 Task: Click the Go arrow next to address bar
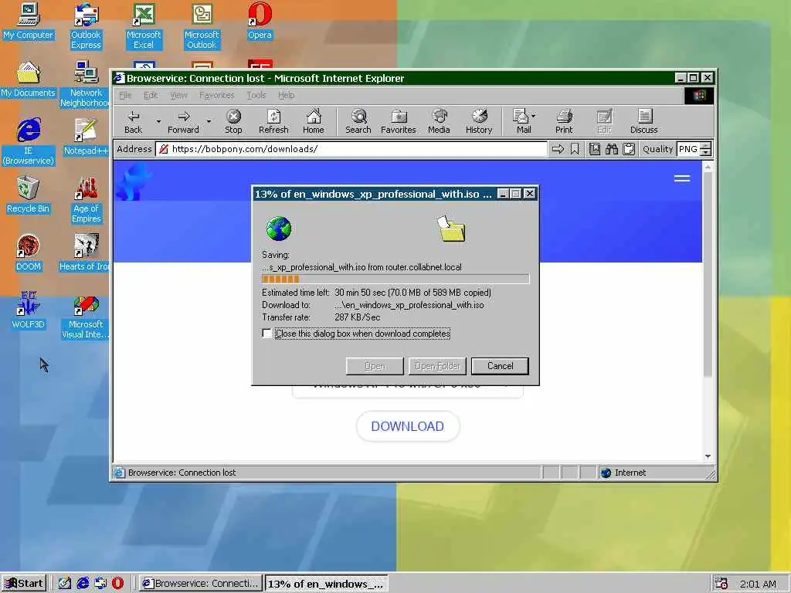[558, 149]
